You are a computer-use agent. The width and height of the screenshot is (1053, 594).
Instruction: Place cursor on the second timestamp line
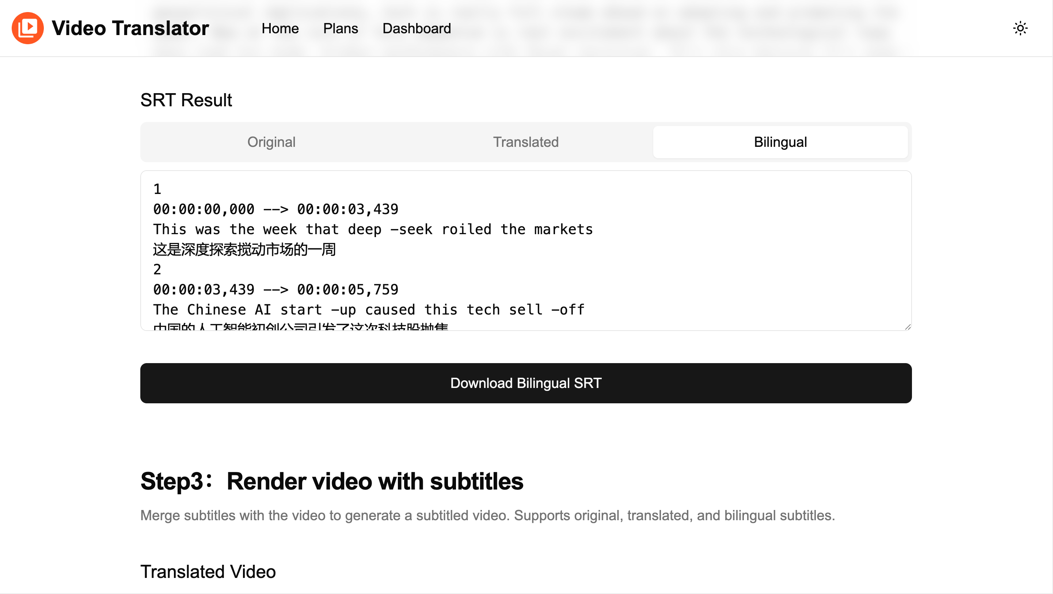tap(275, 289)
